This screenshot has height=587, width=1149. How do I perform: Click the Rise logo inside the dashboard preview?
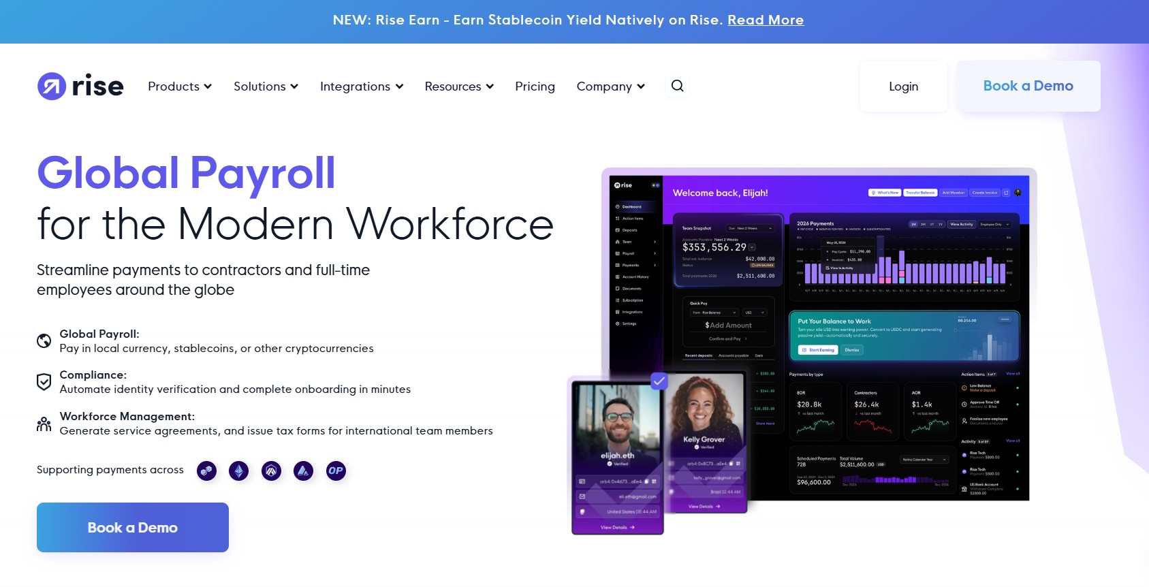623,185
